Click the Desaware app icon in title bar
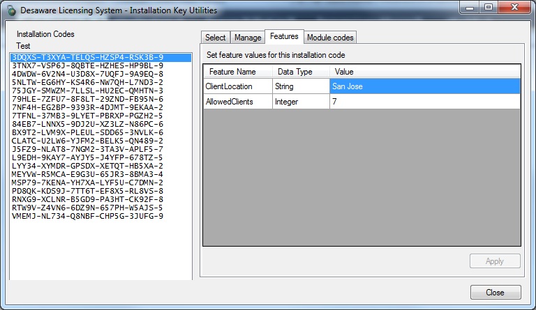Screen dimensions: 536x310 click(11, 10)
